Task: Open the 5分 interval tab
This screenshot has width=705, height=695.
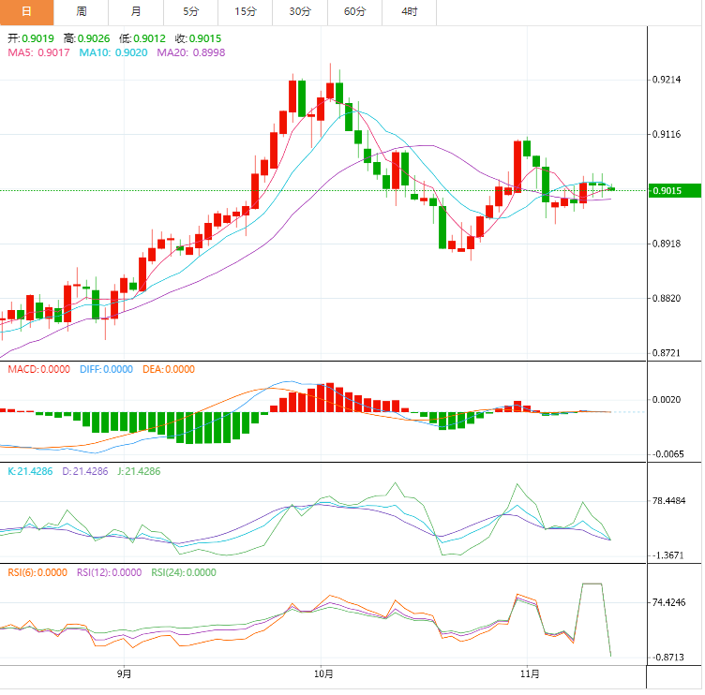Action: [x=191, y=12]
